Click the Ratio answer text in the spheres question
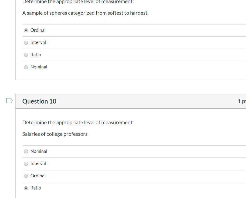Image resolution: width=246 pixels, height=198 pixels. pos(35,54)
